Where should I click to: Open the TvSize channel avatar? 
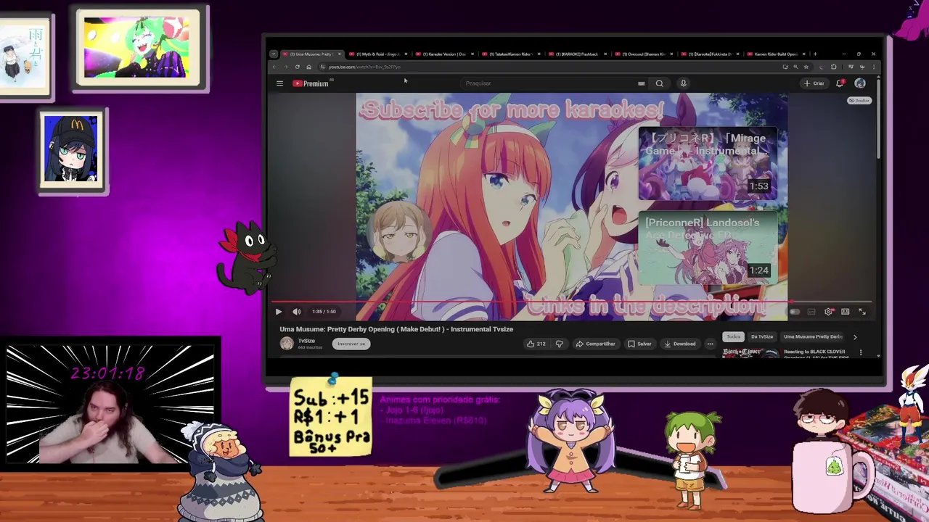[x=287, y=344]
